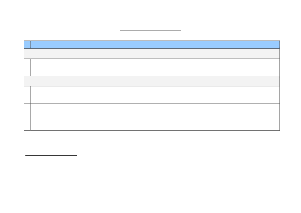The height and width of the screenshot is (213, 301).
Task: Select the second gray full-width section row
Action: tap(152, 81)
